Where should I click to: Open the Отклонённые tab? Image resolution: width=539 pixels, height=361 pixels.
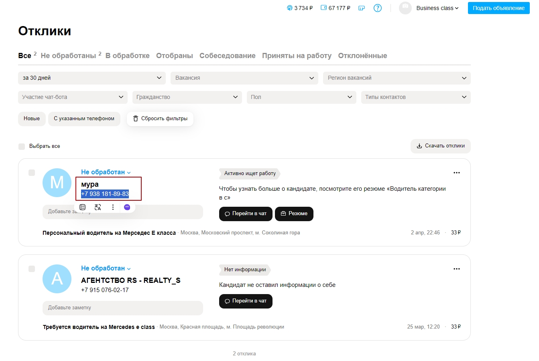point(362,56)
